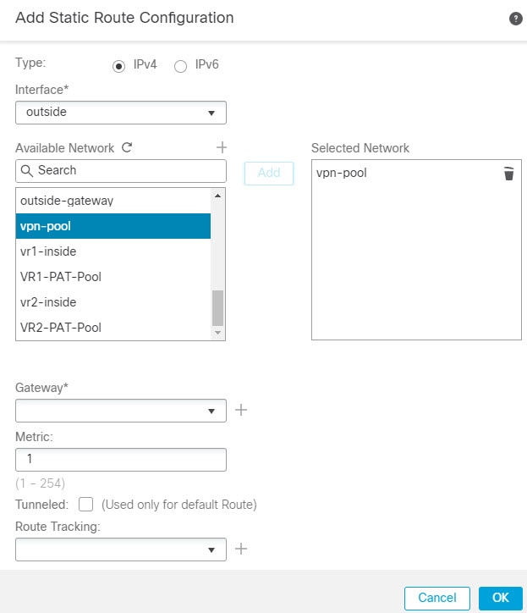The image size is (527, 613).
Task: Expand the Route Tracking dropdown
Action: 121,549
